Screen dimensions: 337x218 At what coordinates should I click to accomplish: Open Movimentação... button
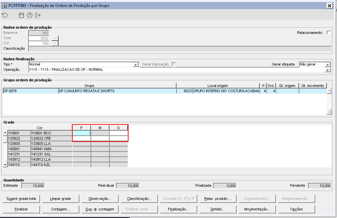click(257, 209)
